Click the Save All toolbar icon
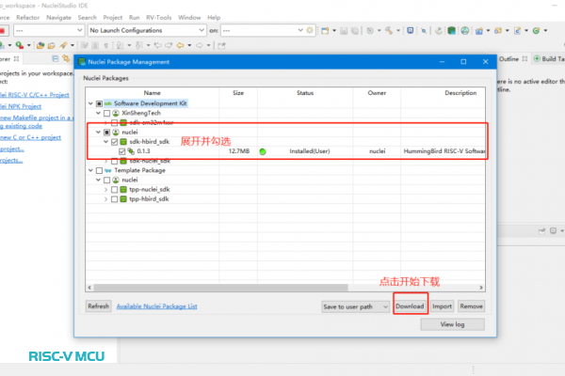The image size is (565, 376). click(355, 31)
